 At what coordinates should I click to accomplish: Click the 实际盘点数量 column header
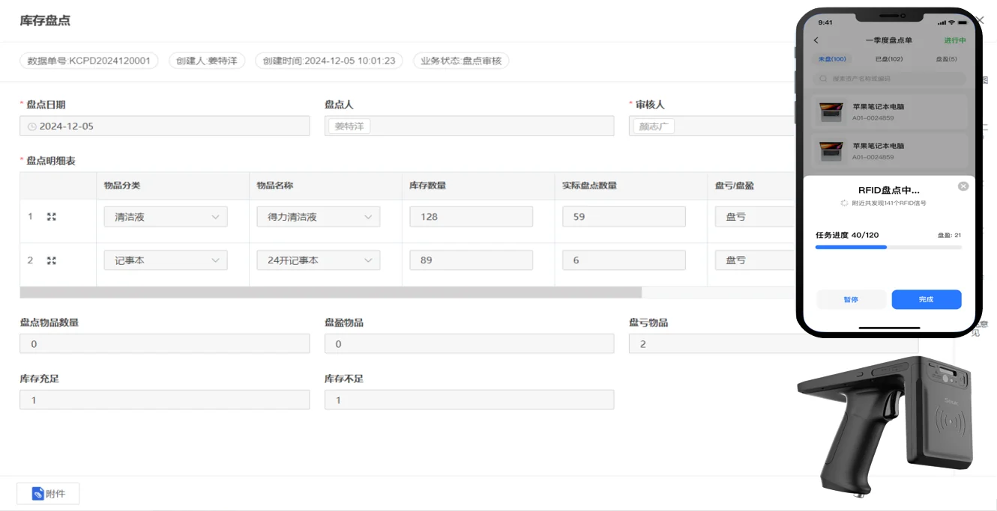[x=590, y=186]
